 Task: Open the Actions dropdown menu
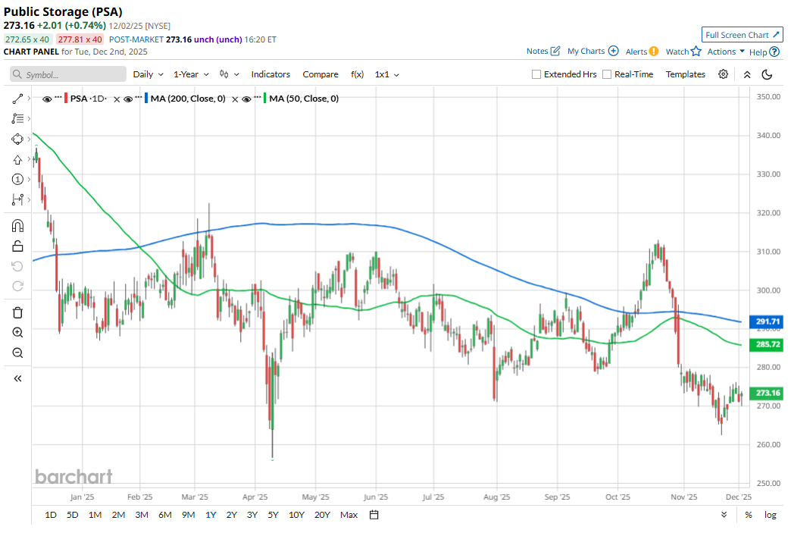pos(726,52)
